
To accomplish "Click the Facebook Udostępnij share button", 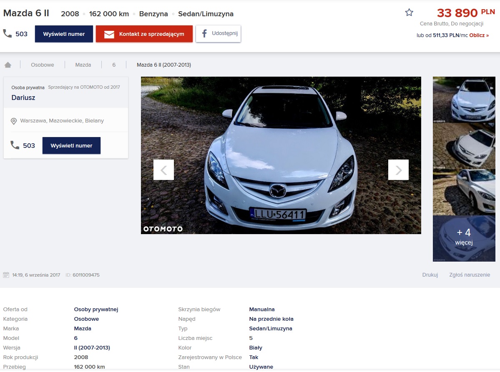I will [218, 34].
